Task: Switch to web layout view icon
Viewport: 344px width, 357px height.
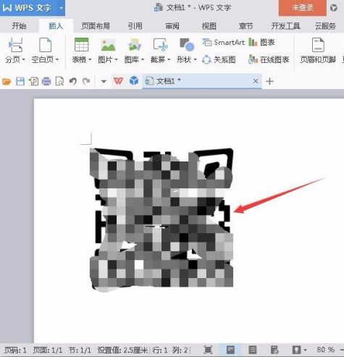Action: point(274,350)
